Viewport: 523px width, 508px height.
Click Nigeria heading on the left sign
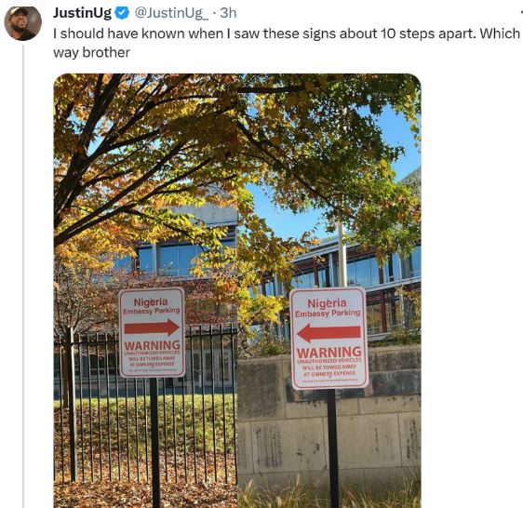click(151, 302)
